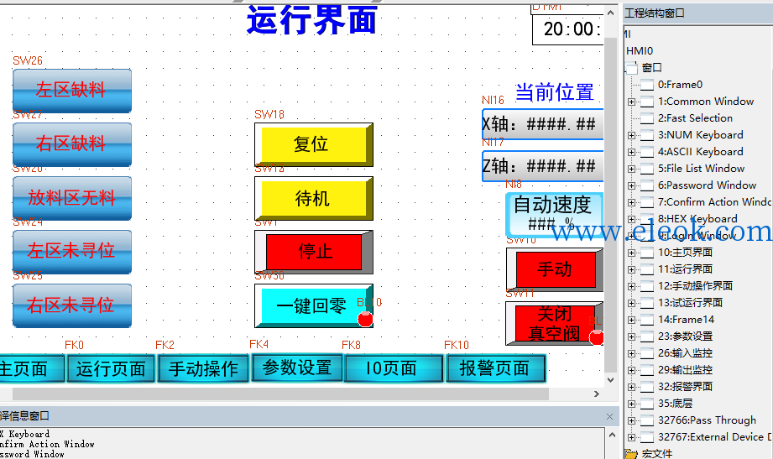Viewport: 773px width, 459px height.
Task: Select the 左区未寻位 indicator button
Action: tap(72, 252)
